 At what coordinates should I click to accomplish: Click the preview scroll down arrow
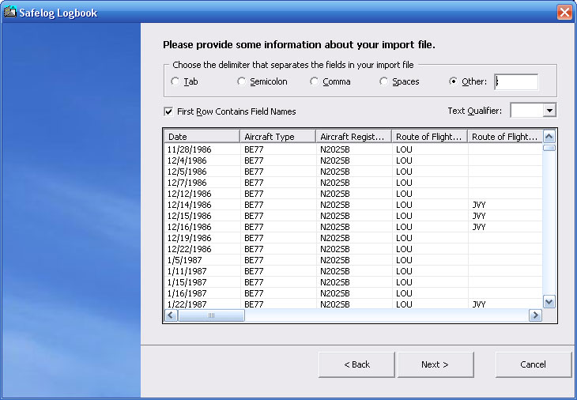[x=549, y=302]
